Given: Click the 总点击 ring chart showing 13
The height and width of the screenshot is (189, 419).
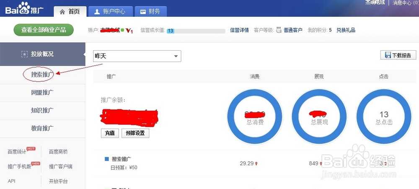Looking at the screenshot, I should [384, 117].
